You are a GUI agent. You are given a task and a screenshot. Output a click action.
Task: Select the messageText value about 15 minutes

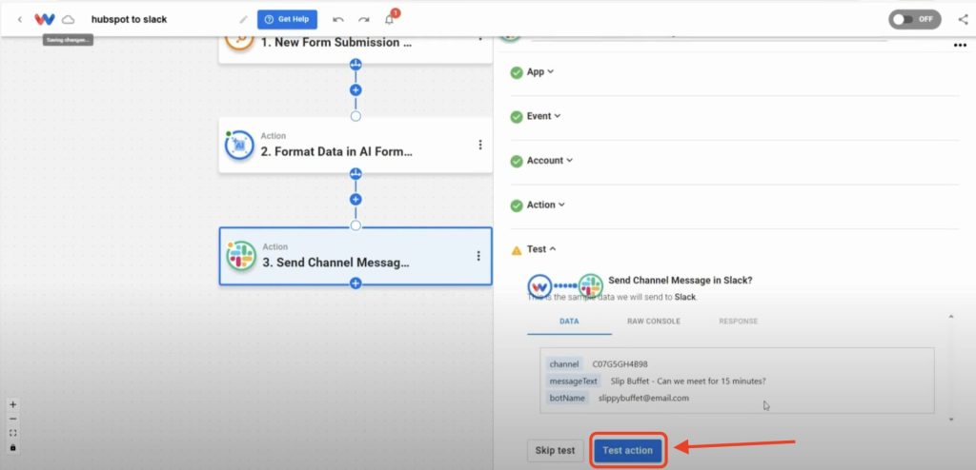688,382
